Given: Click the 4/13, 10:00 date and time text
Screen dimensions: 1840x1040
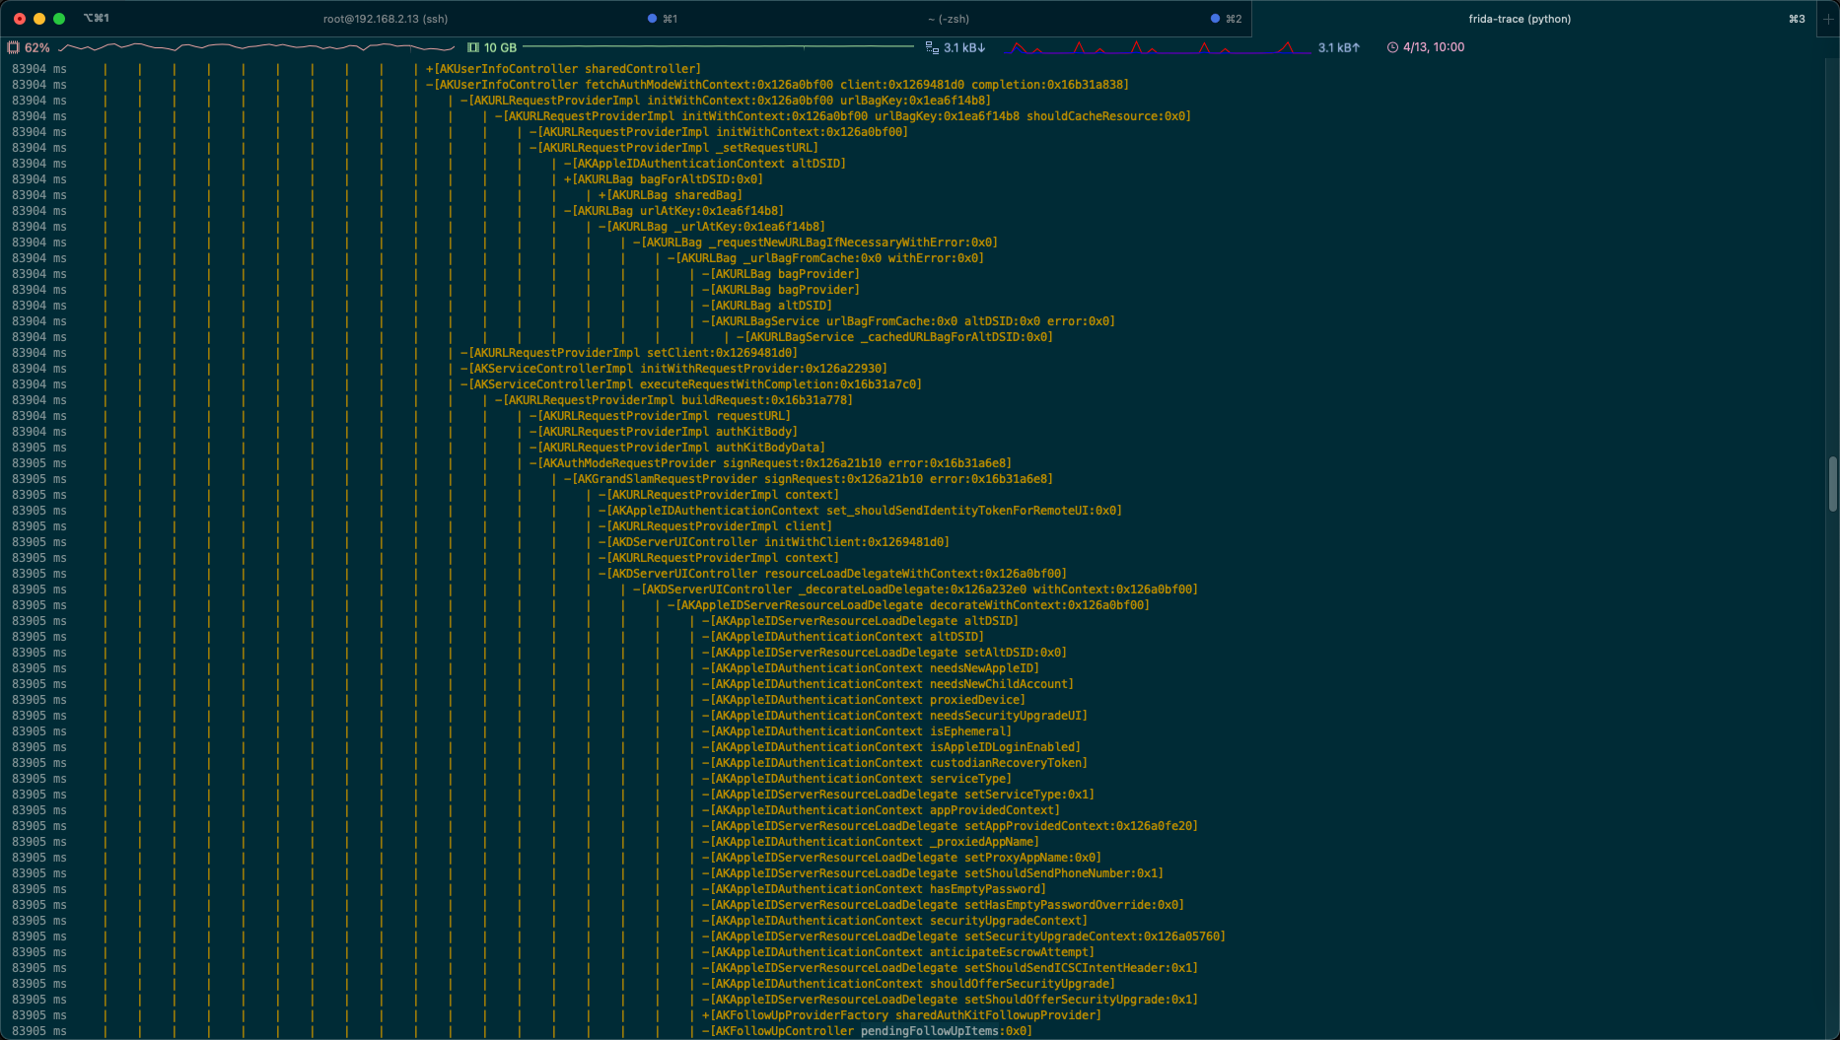Looking at the screenshot, I should [1434, 47].
